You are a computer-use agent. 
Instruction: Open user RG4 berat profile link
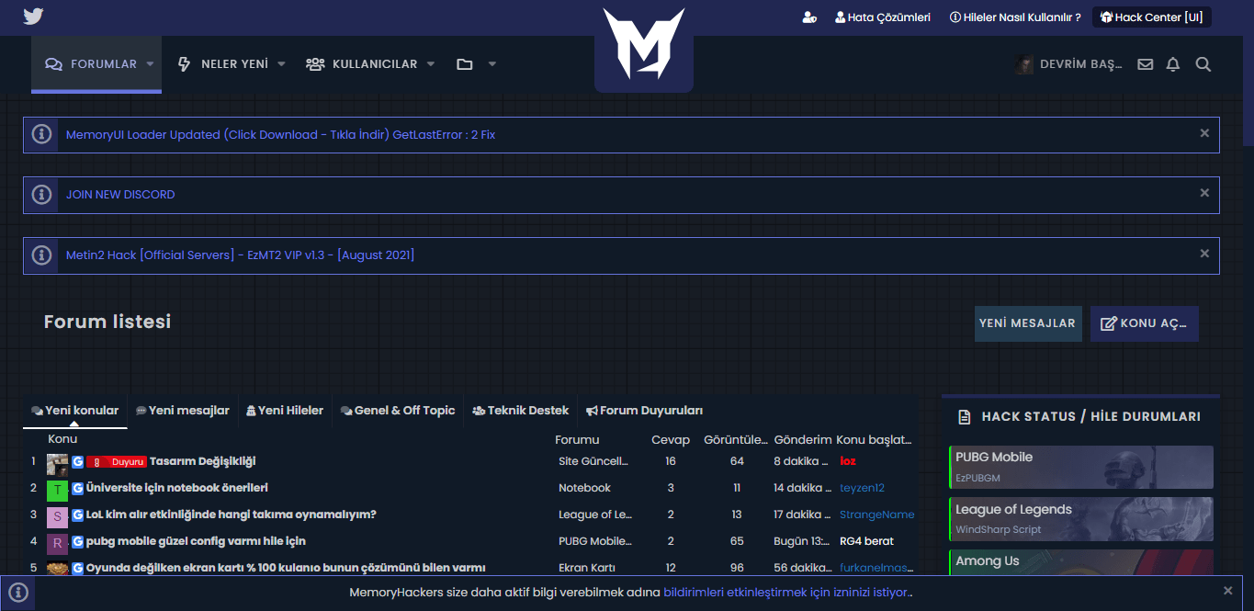[x=866, y=541]
